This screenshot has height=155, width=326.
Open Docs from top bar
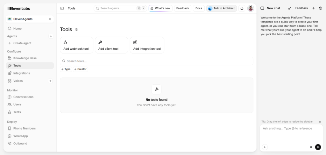click(x=199, y=8)
